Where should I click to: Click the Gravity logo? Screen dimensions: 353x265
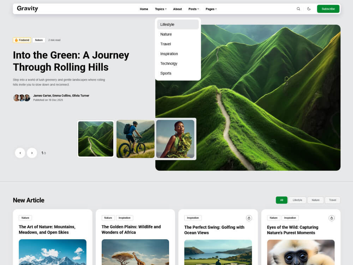pyautogui.click(x=27, y=8)
